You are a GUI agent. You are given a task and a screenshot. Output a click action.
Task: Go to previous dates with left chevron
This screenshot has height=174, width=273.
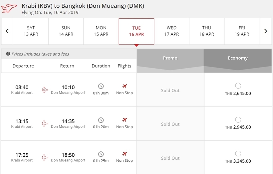(x=7, y=31)
